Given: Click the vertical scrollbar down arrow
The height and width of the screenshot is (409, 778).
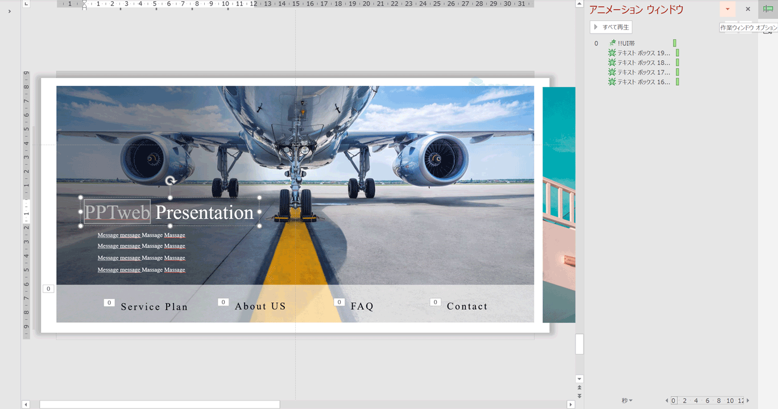Looking at the screenshot, I should click(x=580, y=379).
